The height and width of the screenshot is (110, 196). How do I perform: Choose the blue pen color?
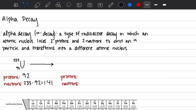pos(130,5)
